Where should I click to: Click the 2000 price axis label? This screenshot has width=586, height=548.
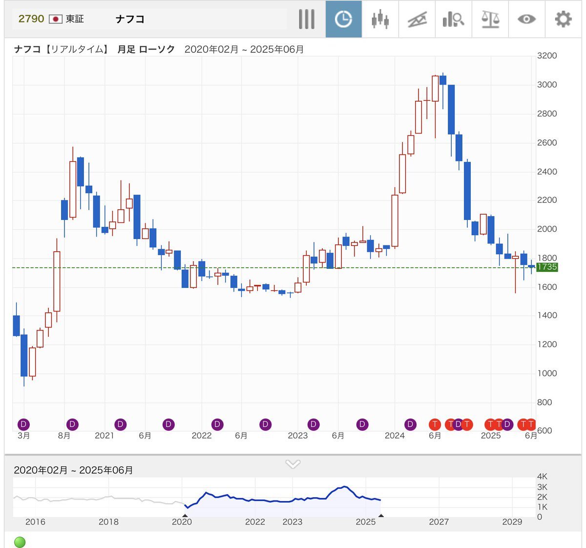point(547,229)
